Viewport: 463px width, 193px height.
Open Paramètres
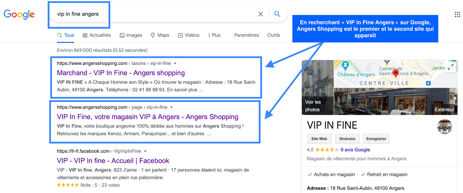click(x=247, y=35)
